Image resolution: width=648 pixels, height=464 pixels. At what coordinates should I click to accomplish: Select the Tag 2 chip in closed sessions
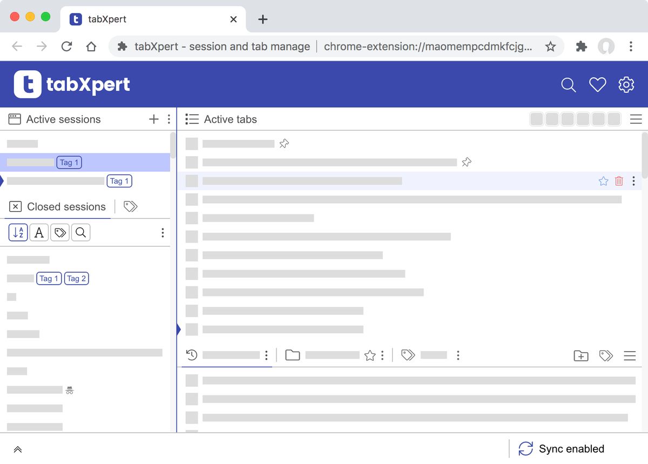(x=76, y=278)
